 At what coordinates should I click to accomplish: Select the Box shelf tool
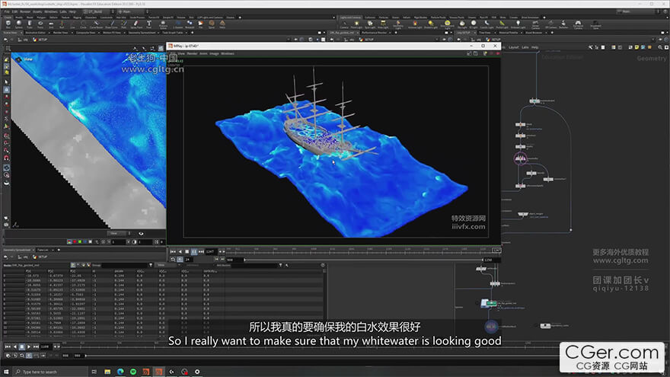coord(8,24)
